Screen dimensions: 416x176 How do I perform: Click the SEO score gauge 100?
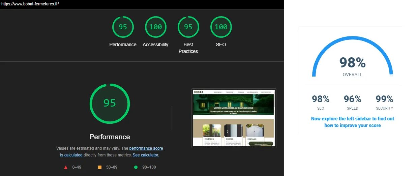(221, 27)
